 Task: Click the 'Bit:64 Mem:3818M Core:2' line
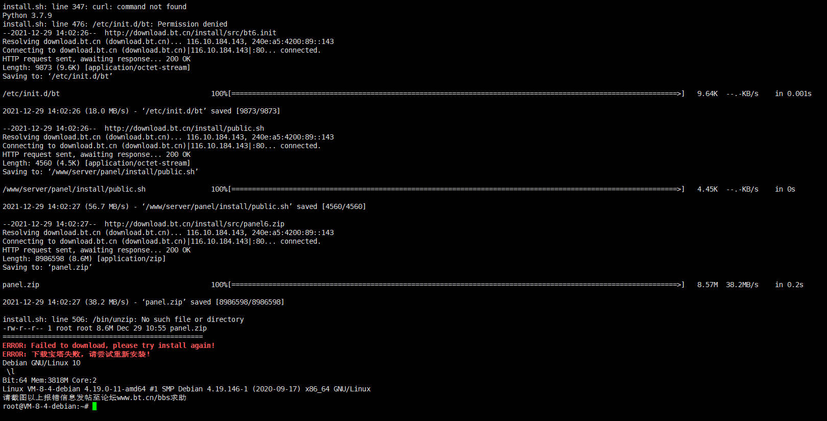click(x=50, y=380)
